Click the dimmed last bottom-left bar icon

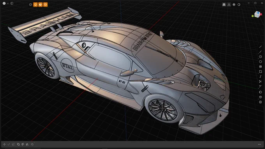pyautogui.click(x=32, y=144)
